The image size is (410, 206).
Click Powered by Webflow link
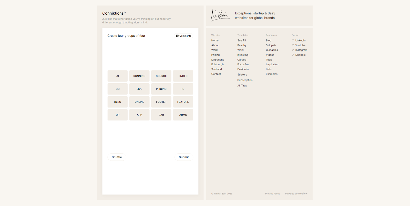(x=296, y=194)
